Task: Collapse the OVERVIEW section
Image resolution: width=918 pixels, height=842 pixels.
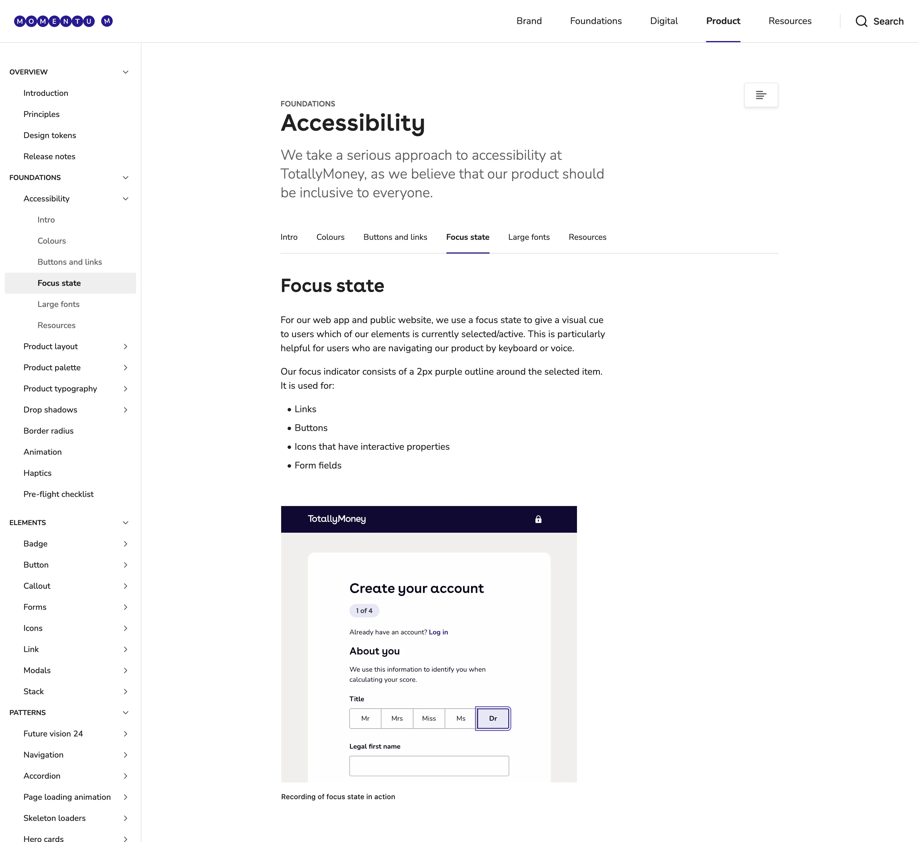Action: coord(125,72)
